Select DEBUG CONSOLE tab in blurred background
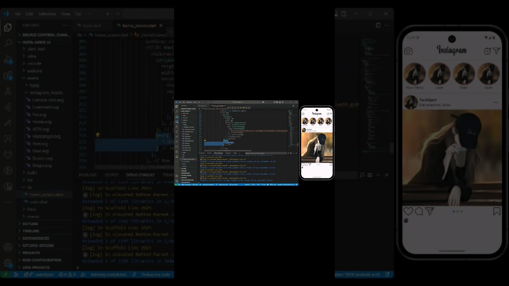The width and height of the screenshot is (509, 286). coord(140,175)
